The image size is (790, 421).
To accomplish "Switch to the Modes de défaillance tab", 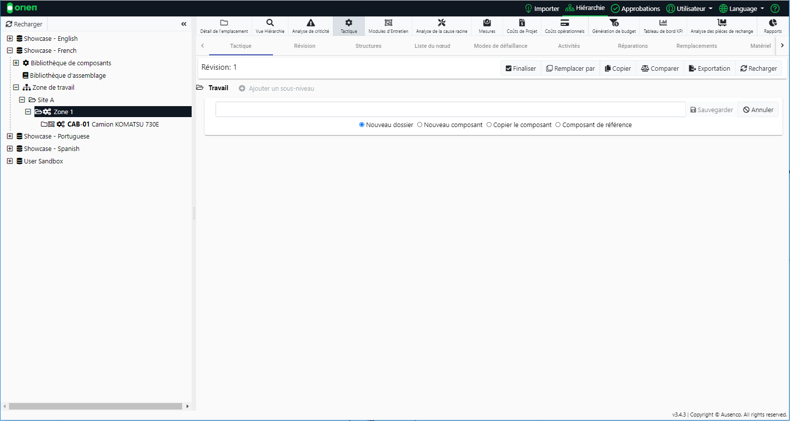I will pos(501,46).
